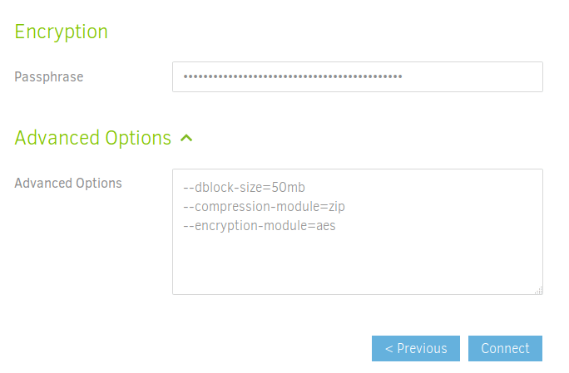Viewport: 569px width, 373px height.
Task: Click the textarea resize handle corner
Action: (x=538, y=290)
